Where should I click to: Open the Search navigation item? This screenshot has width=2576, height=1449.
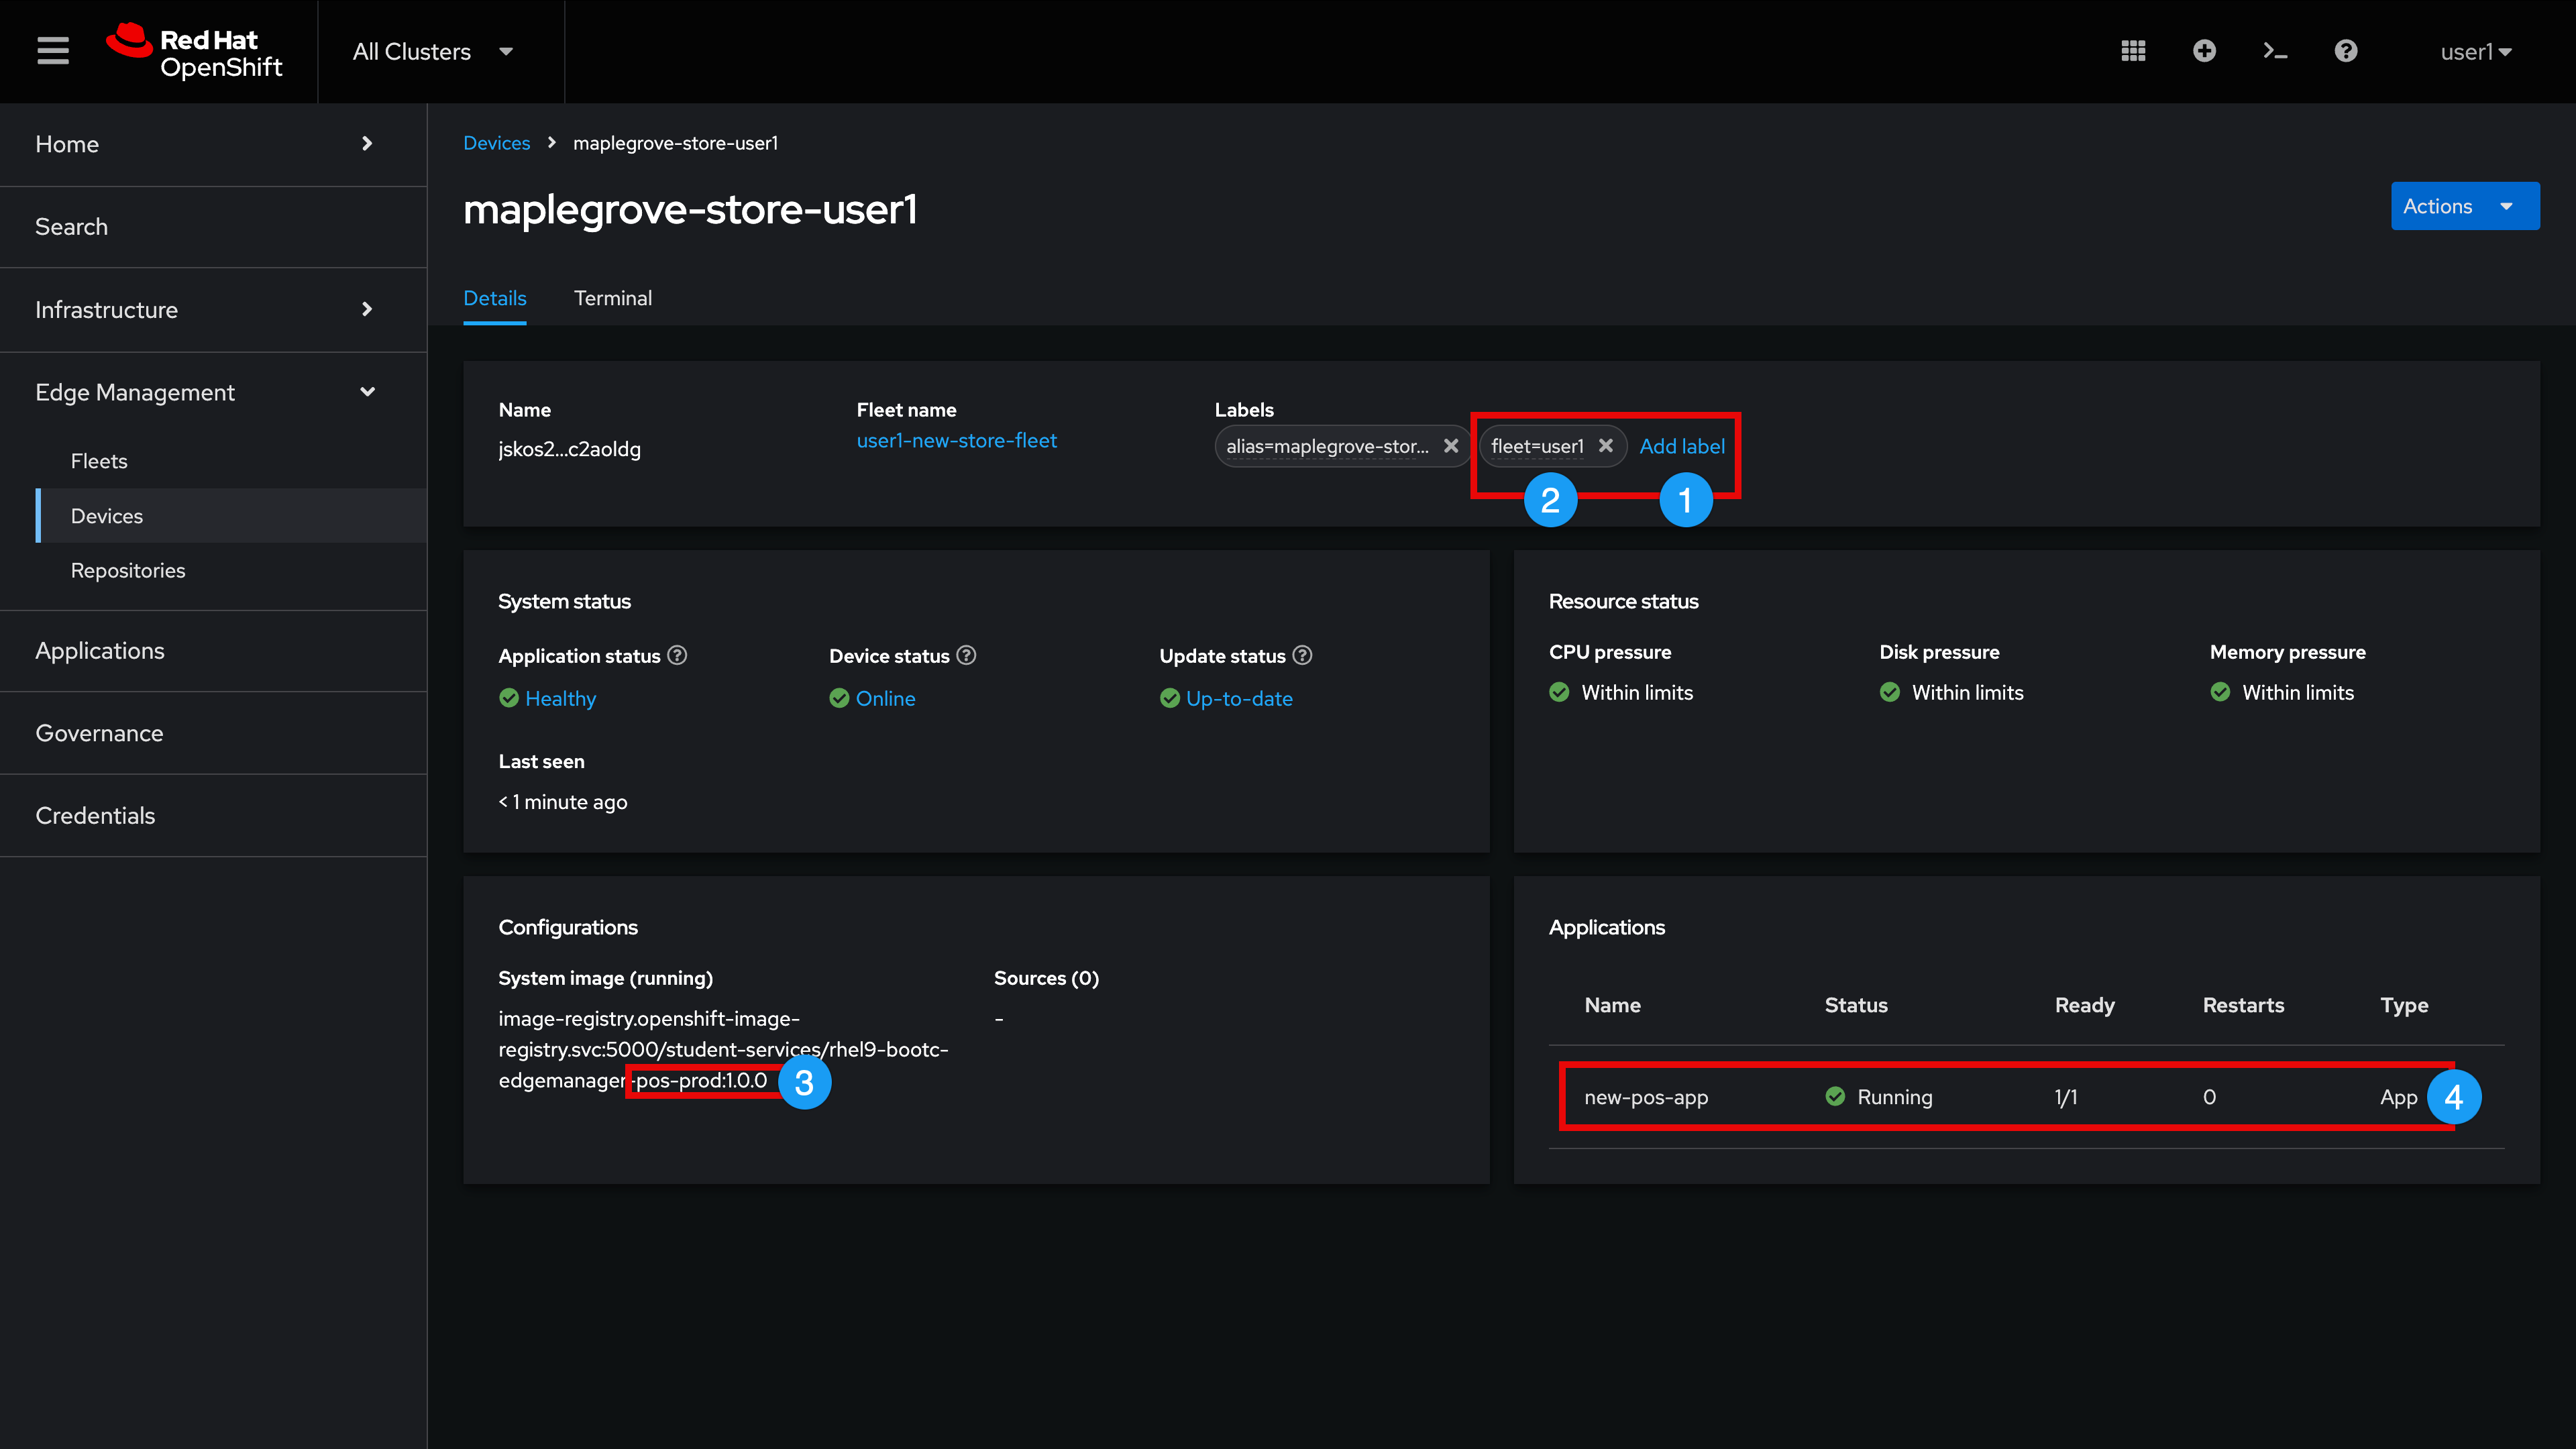(213, 227)
